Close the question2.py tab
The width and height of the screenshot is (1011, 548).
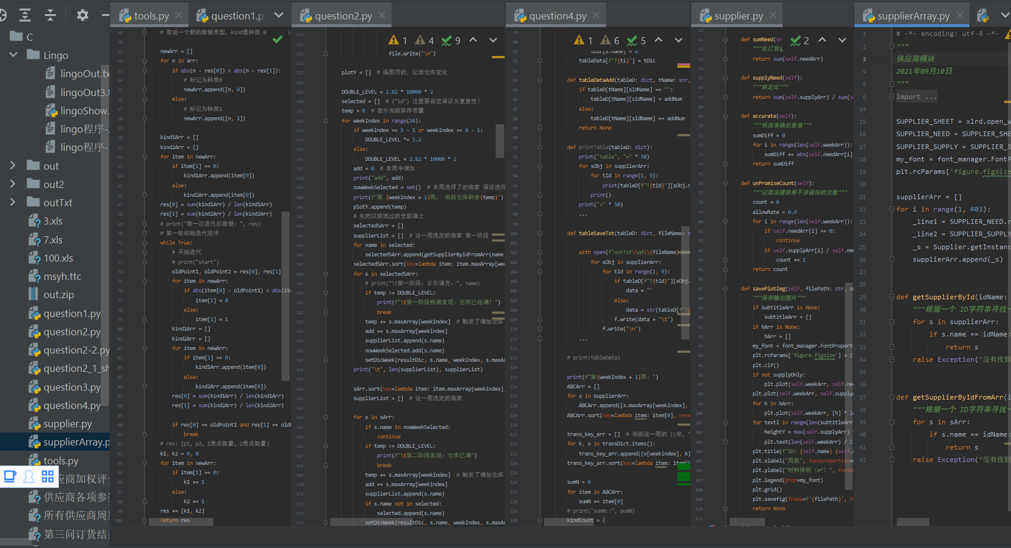382,15
